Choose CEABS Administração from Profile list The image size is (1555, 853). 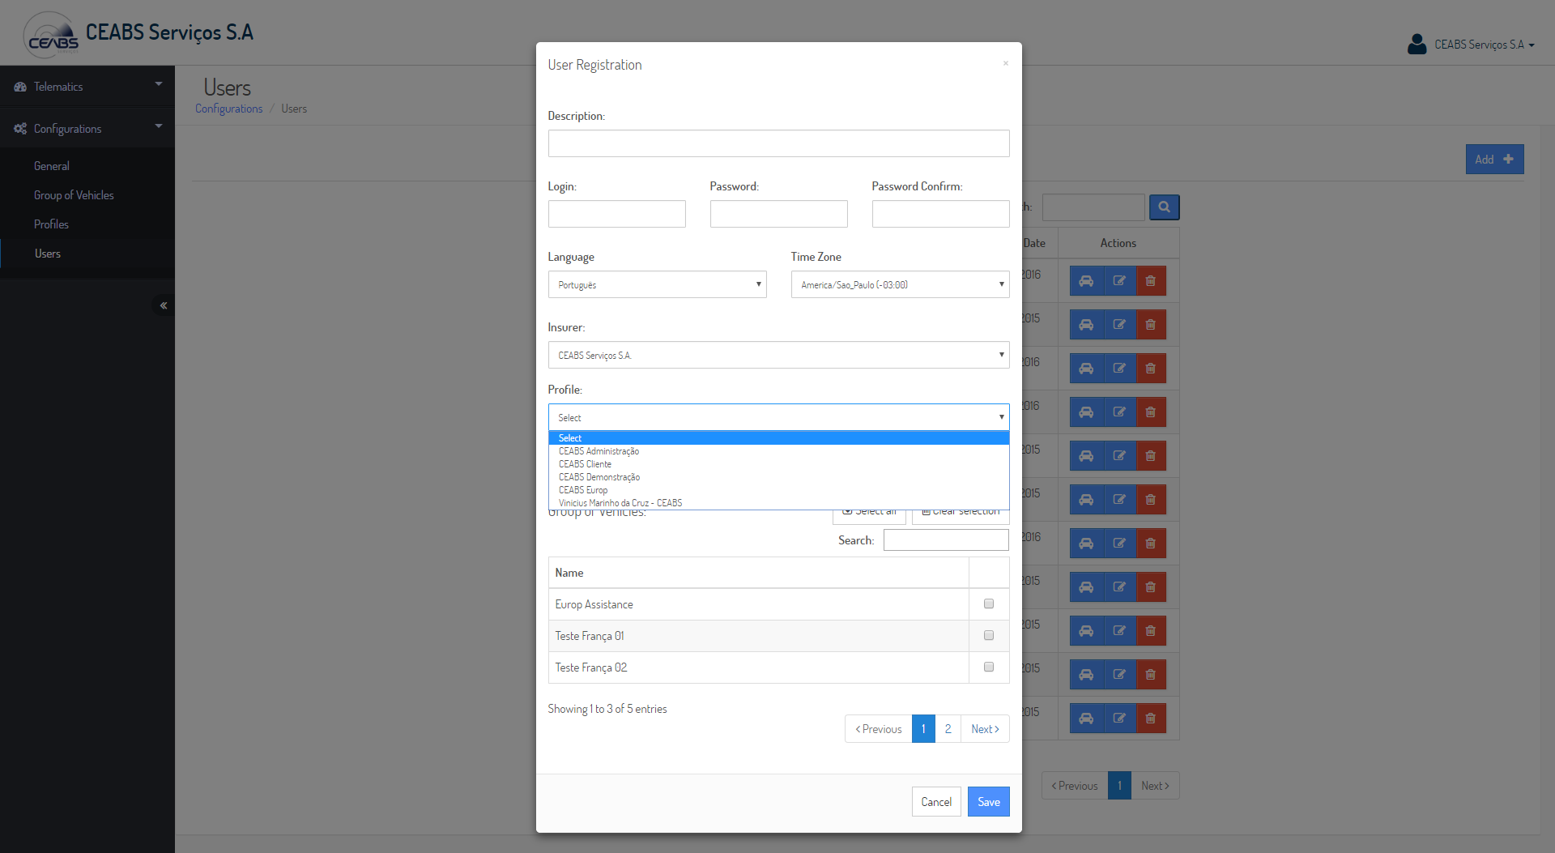click(778, 451)
